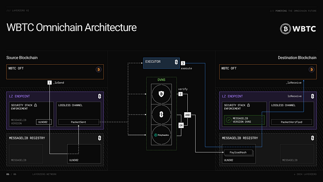Click the OR logic gate box

[181, 125]
